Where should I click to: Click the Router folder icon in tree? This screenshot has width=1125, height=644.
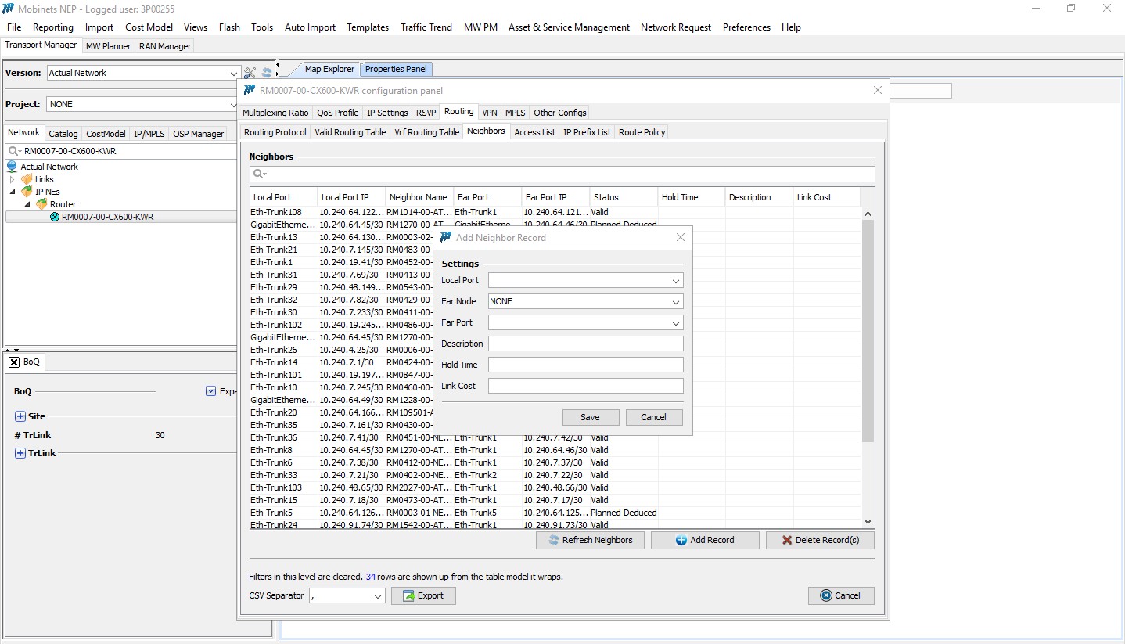42,204
